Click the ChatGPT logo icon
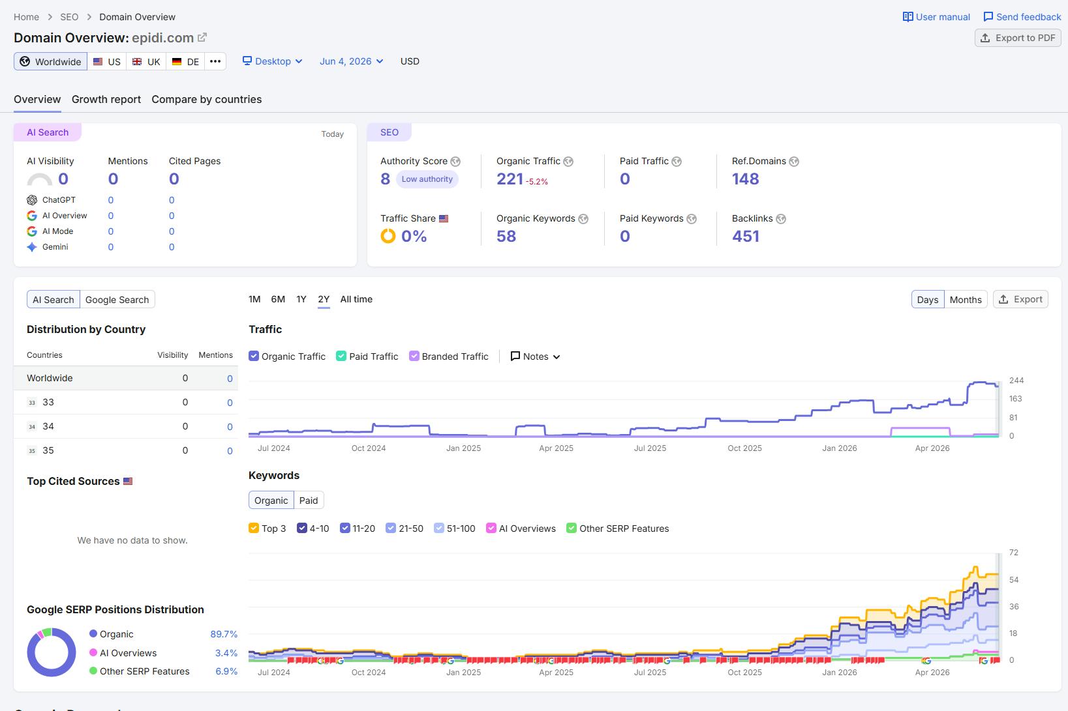 pos(32,200)
